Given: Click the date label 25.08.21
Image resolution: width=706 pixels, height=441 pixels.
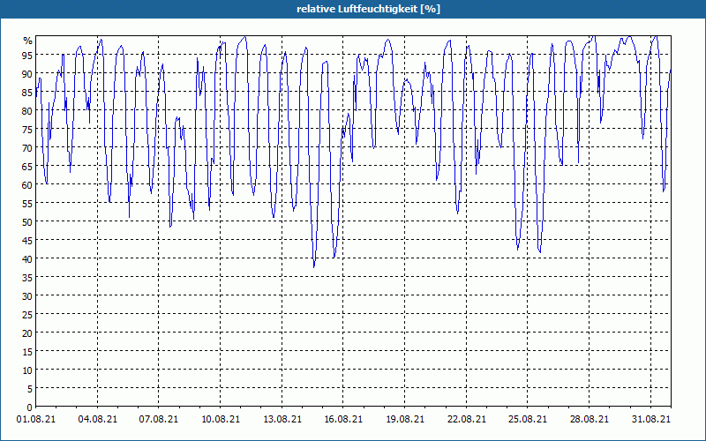Looking at the screenshot, I should point(528,419).
